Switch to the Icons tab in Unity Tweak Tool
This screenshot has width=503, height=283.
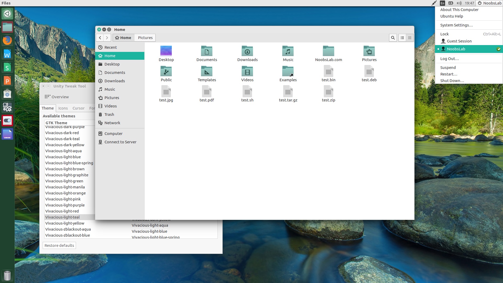point(63,108)
